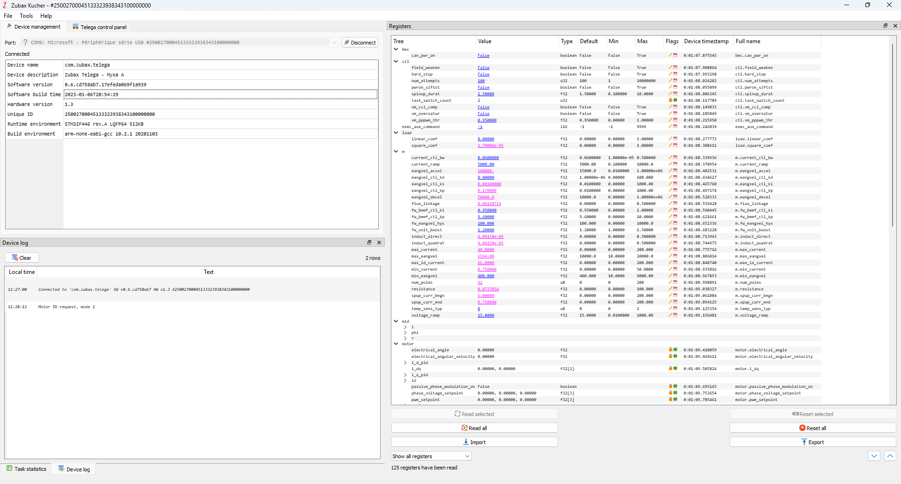Edit the hard_stop False value link
The height and width of the screenshot is (484, 901).
[x=483, y=75]
